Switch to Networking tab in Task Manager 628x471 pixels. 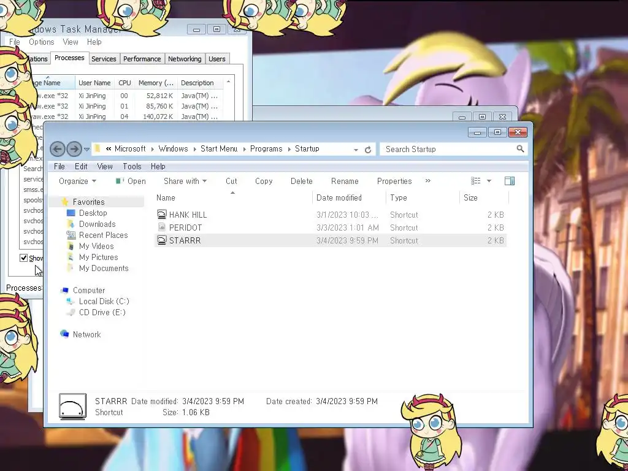coord(185,59)
